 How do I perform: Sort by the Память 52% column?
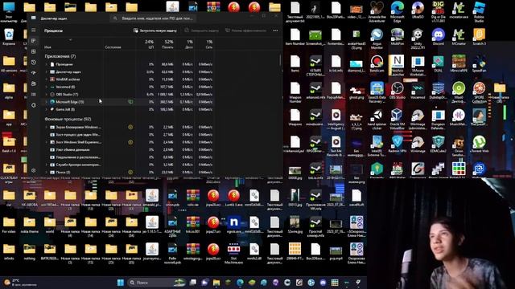[168, 44]
